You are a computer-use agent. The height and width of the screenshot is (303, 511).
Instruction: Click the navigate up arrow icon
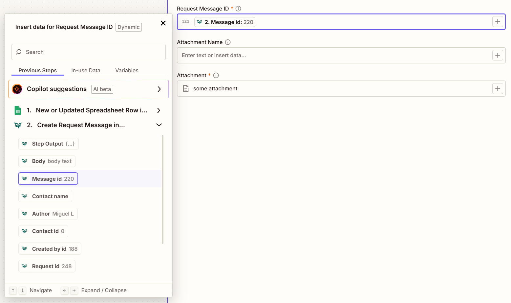click(12, 290)
